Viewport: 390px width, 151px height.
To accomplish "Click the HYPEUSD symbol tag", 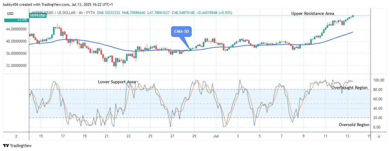I will (x=38, y=15).
